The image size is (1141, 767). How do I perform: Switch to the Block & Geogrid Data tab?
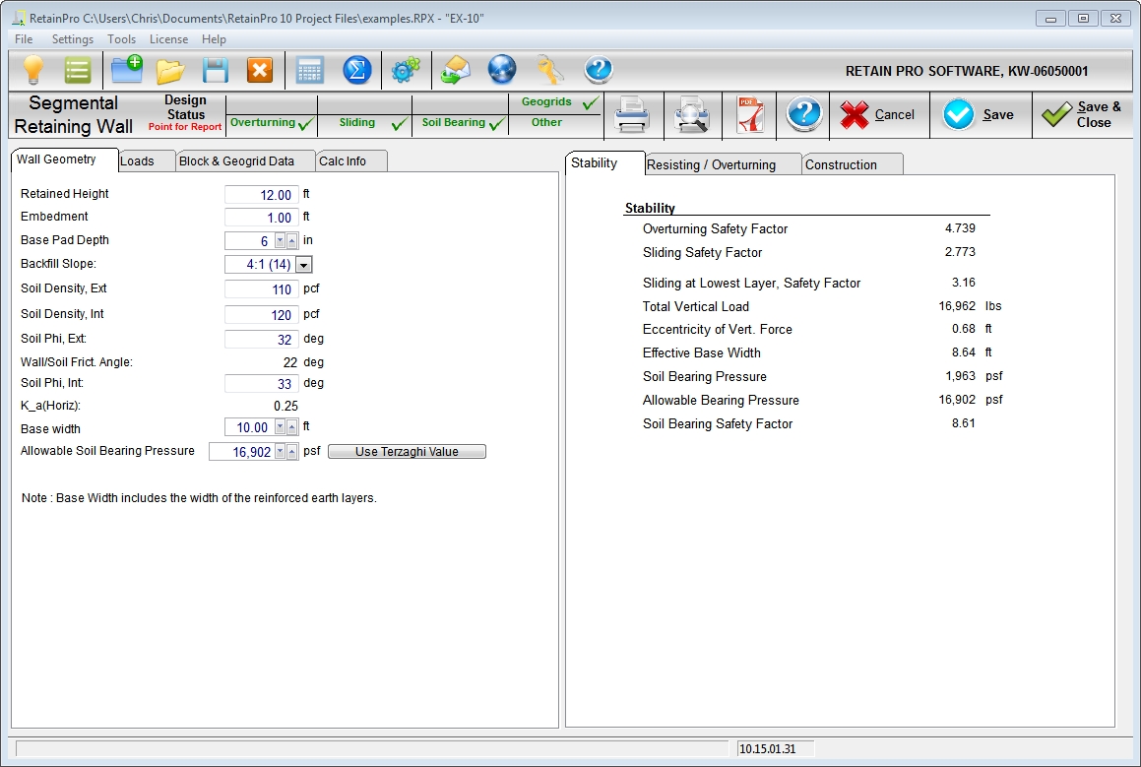pyautogui.click(x=236, y=161)
